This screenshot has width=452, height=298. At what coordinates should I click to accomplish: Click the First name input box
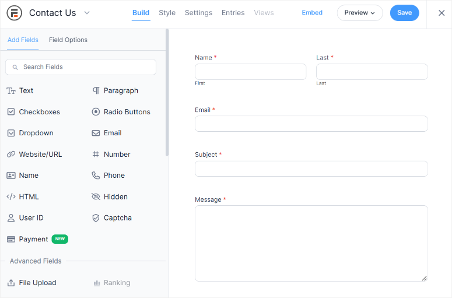[250, 72]
